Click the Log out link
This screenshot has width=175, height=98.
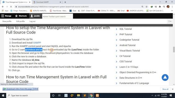33,21
